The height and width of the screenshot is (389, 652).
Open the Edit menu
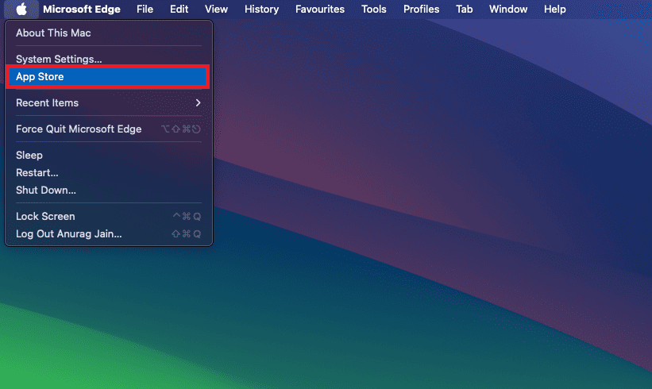[179, 10]
